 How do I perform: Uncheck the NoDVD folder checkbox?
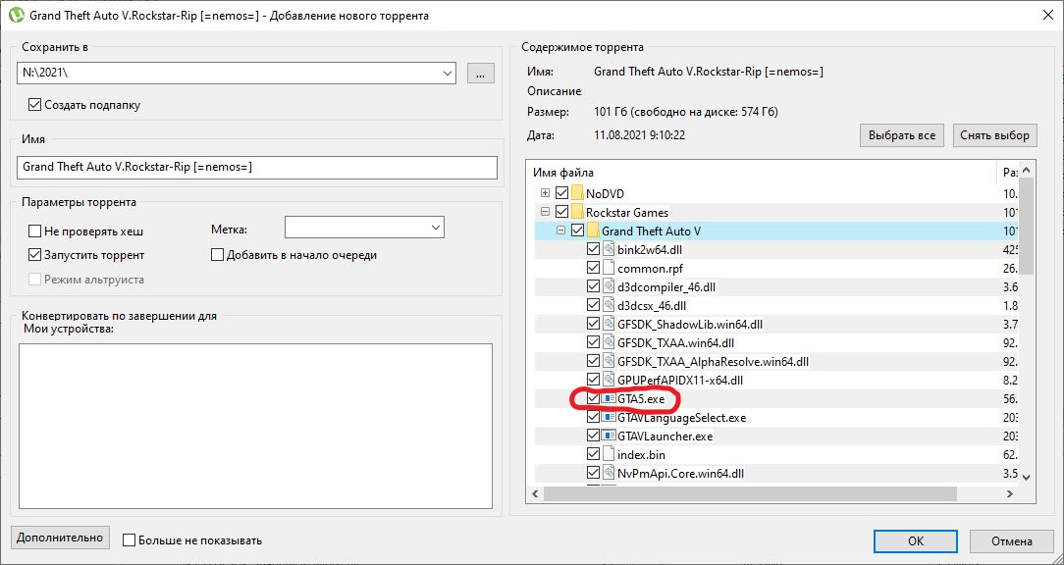click(561, 194)
